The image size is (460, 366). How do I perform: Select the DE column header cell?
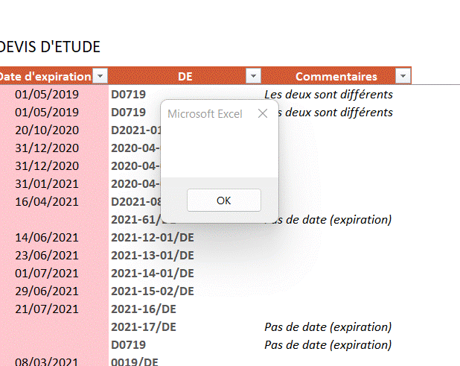185,76
